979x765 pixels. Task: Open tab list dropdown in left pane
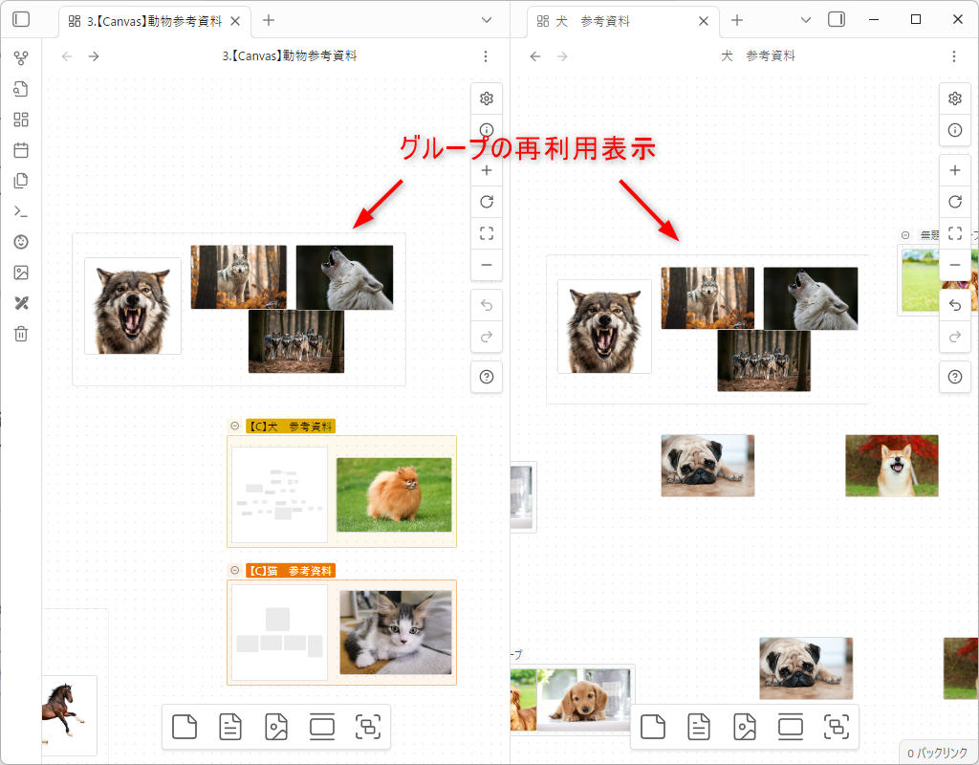(x=487, y=20)
